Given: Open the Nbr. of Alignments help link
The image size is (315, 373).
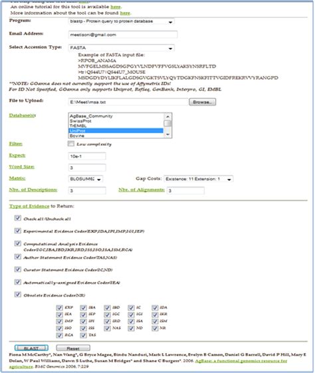Looking at the screenshot, I should pyautogui.click(x=142, y=190).
